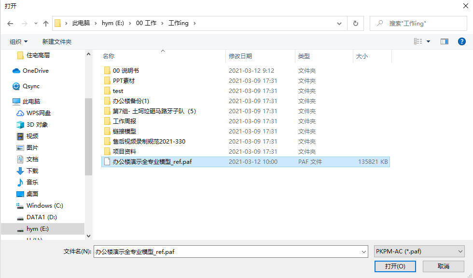Open 音乐 folder in the sidebar
Image resolution: width=473 pixels, height=278 pixels.
(x=27, y=183)
